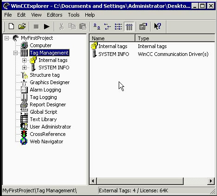
Task: Select the Web Navigator label
Action: pyautogui.click(x=46, y=141)
